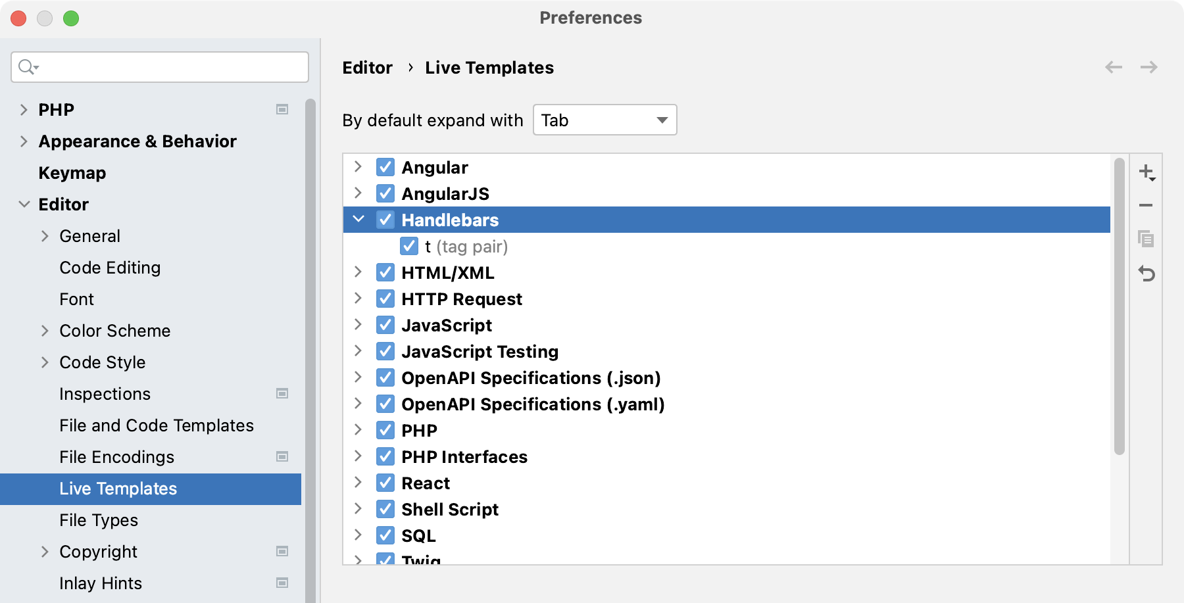Viewport: 1184px width, 603px height.
Task: Open the By default expand with dropdown
Action: coord(604,120)
